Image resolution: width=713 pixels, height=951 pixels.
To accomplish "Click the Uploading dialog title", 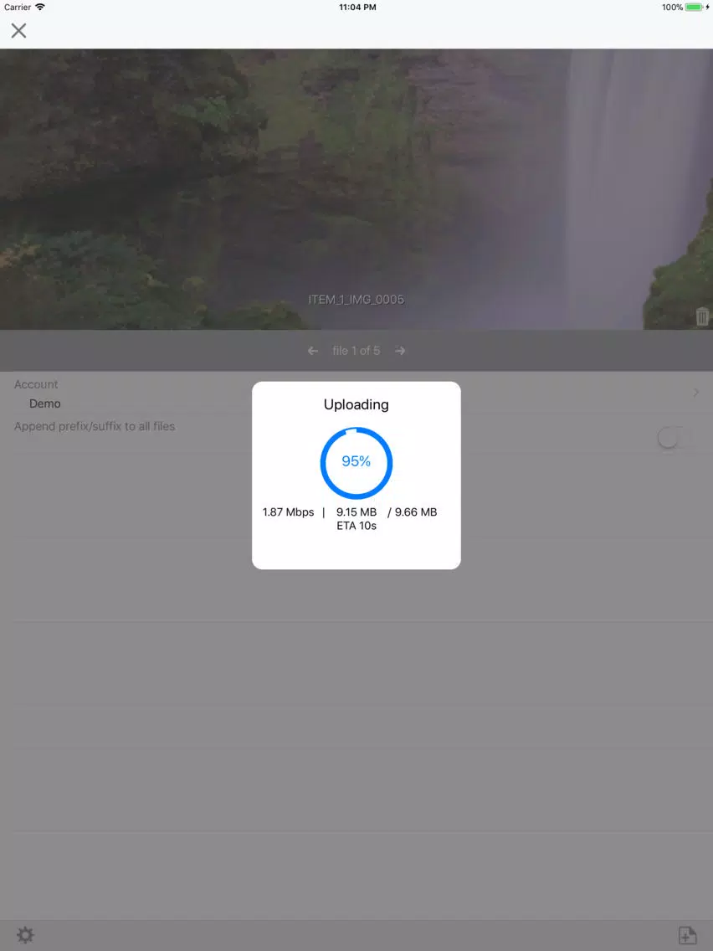I will click(x=356, y=404).
